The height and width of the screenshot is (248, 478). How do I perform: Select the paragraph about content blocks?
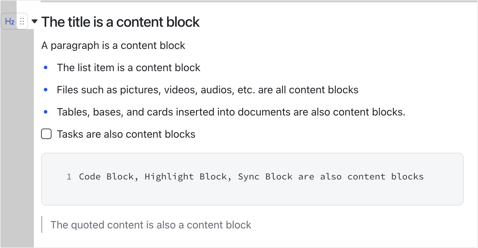coord(112,45)
